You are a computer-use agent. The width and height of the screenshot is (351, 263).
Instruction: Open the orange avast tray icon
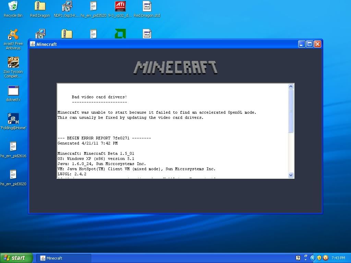click(326, 258)
